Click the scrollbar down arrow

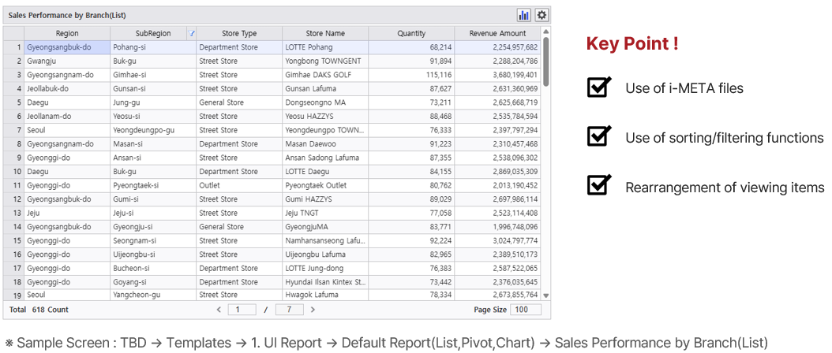tap(545, 295)
